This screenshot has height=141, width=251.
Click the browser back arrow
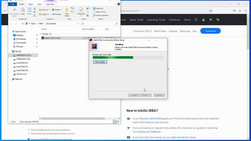point(5,11)
